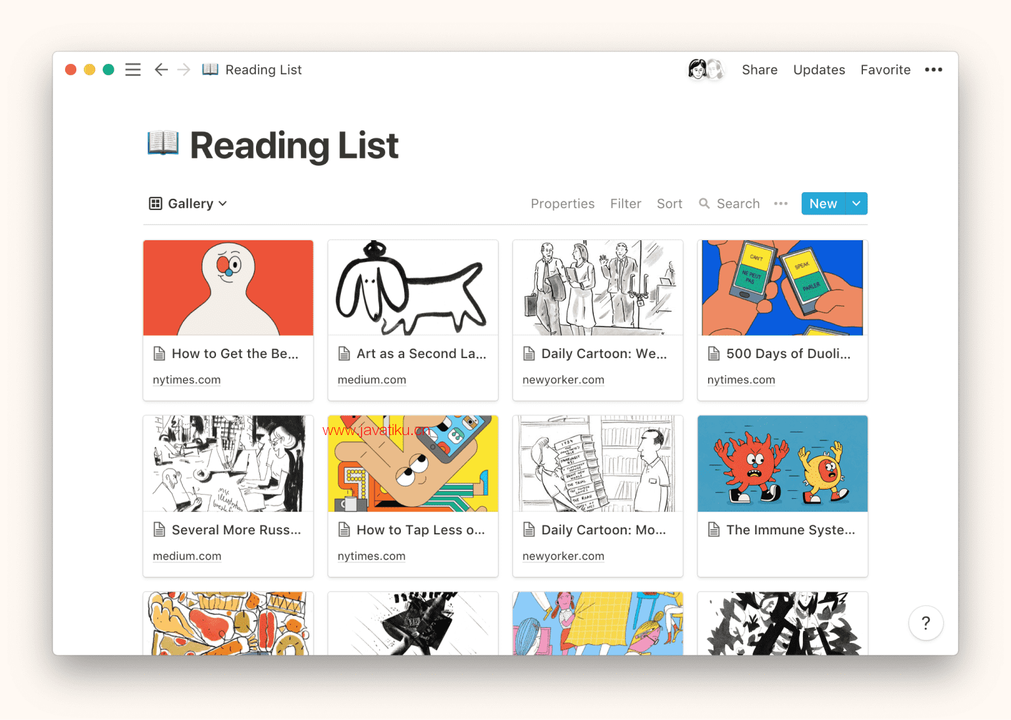Open The Immune Syste... card thumbnail
Screen dimensions: 1011x720
coord(783,463)
